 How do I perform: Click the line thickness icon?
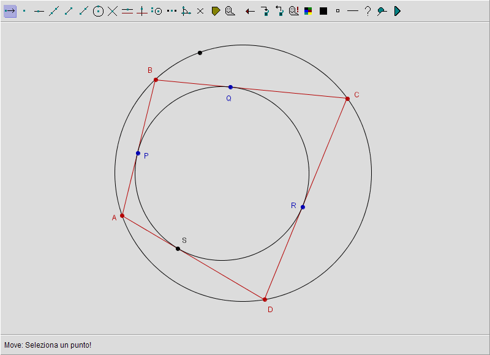(352, 11)
